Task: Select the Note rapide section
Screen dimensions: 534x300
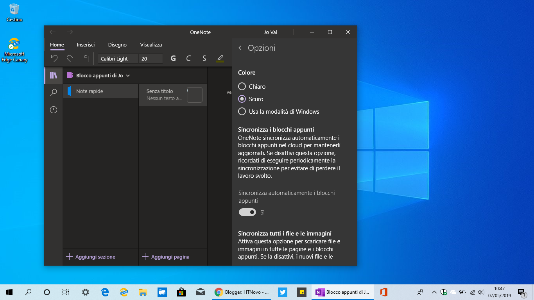Action: pyautogui.click(x=101, y=91)
